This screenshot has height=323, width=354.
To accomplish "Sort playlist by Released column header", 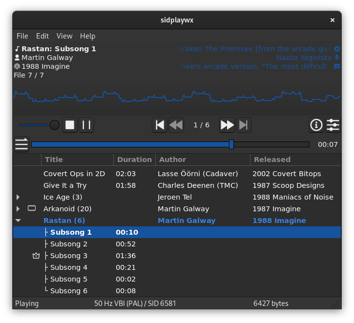I will tap(295, 160).
